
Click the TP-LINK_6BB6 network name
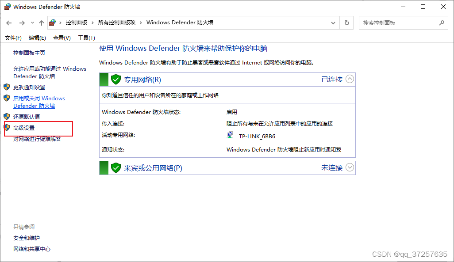coord(257,136)
